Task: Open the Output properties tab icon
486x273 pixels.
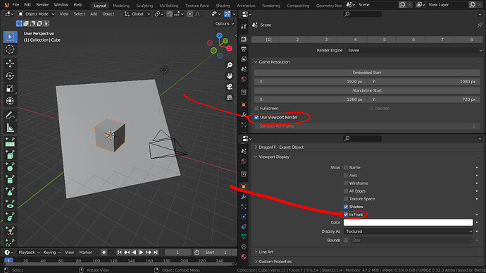Action: click(244, 49)
